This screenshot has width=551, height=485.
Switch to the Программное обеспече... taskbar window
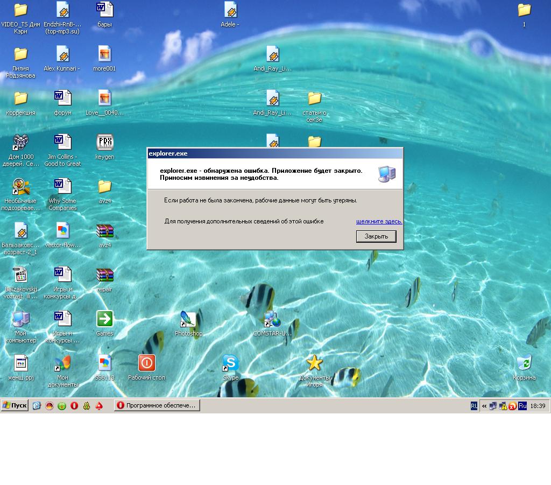point(157,405)
